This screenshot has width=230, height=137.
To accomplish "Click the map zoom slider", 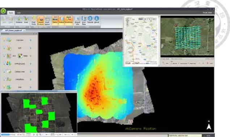I will coord(127,22).
